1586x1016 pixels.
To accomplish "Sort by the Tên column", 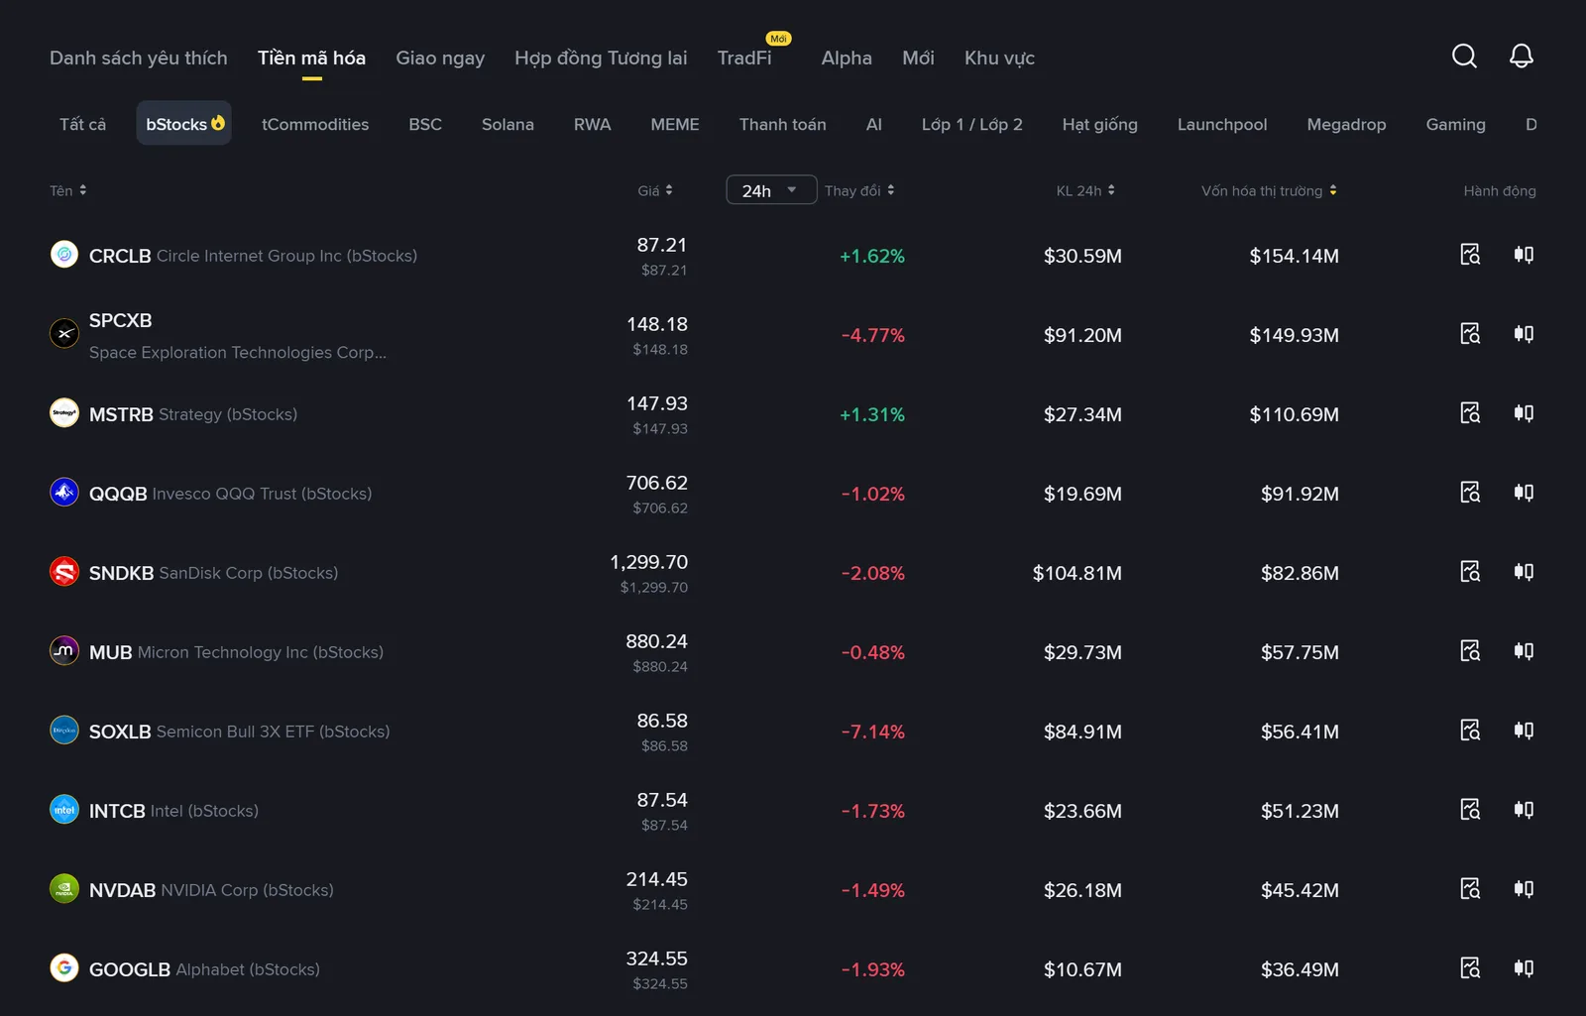I will (68, 190).
